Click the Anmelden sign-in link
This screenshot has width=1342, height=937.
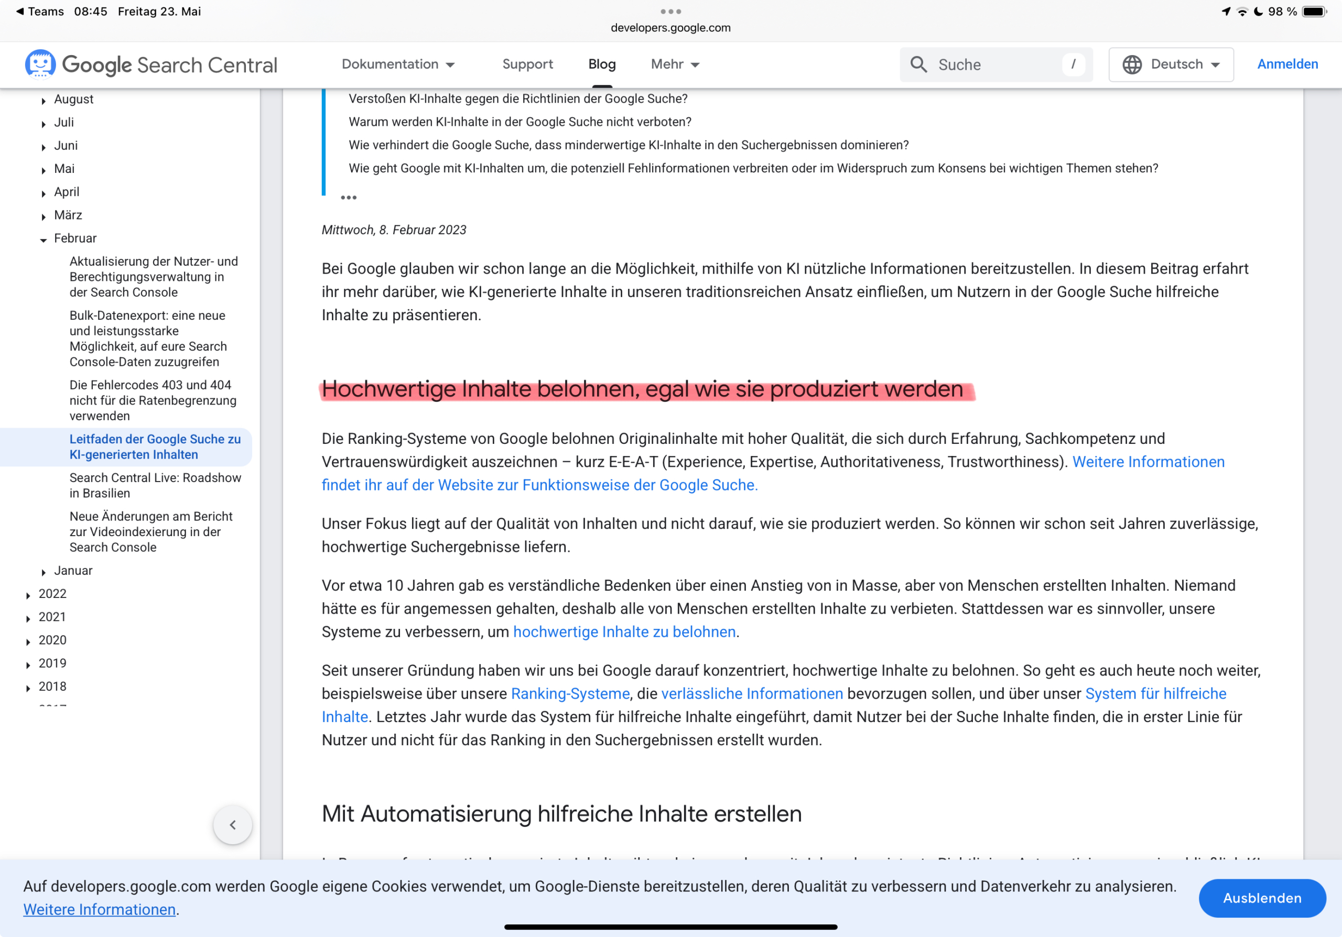pyautogui.click(x=1287, y=64)
